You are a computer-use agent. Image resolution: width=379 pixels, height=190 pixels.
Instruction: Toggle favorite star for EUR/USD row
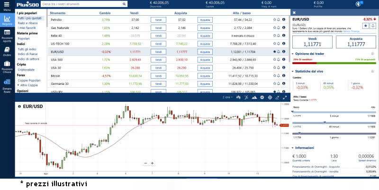pyautogui.click(x=274, y=52)
